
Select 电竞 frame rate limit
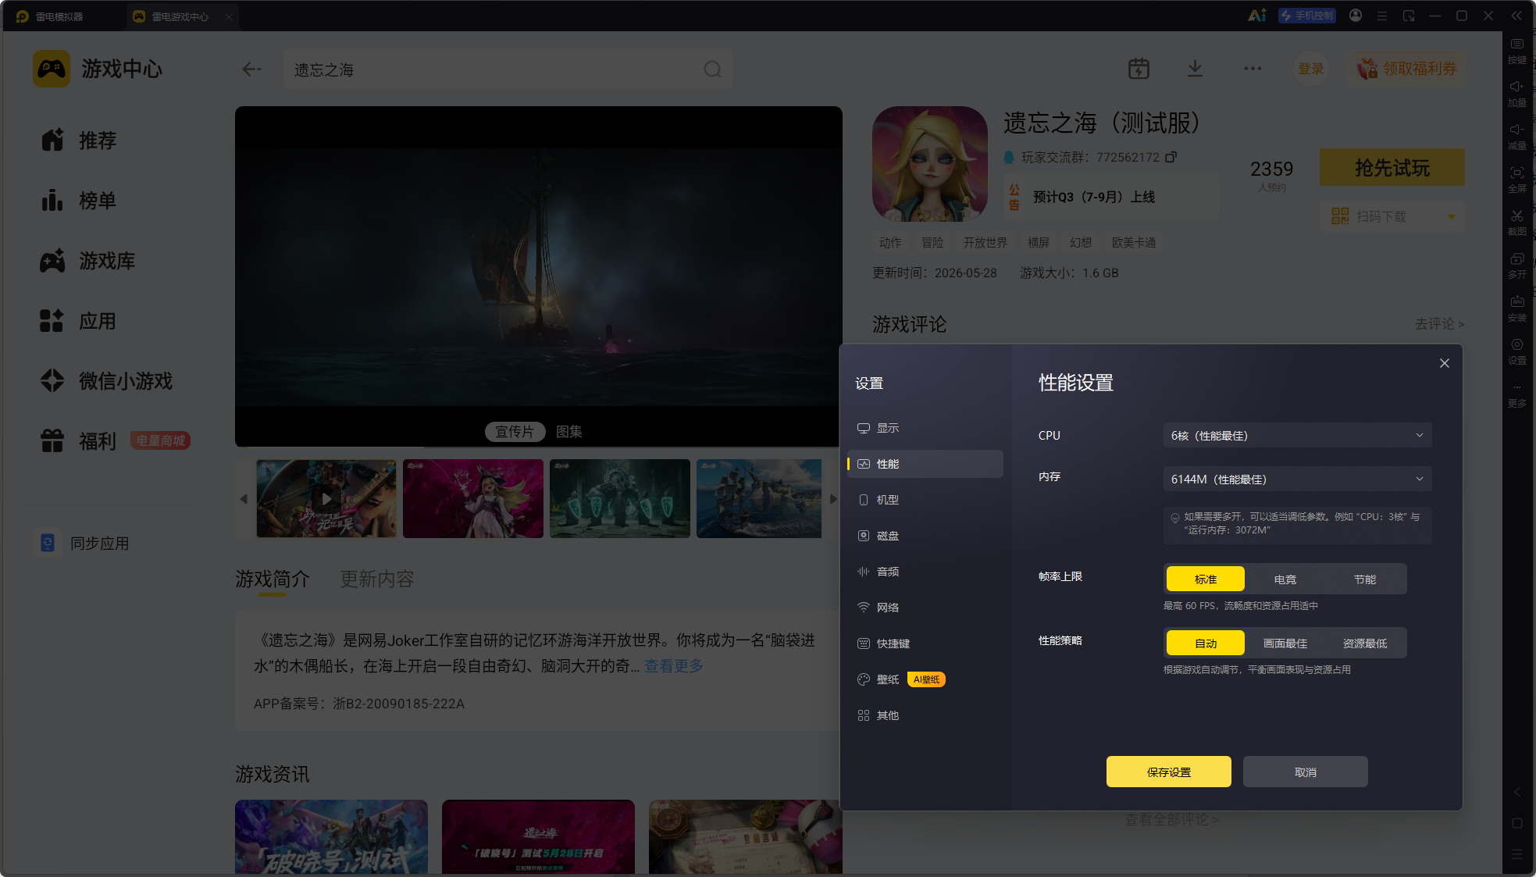point(1285,579)
